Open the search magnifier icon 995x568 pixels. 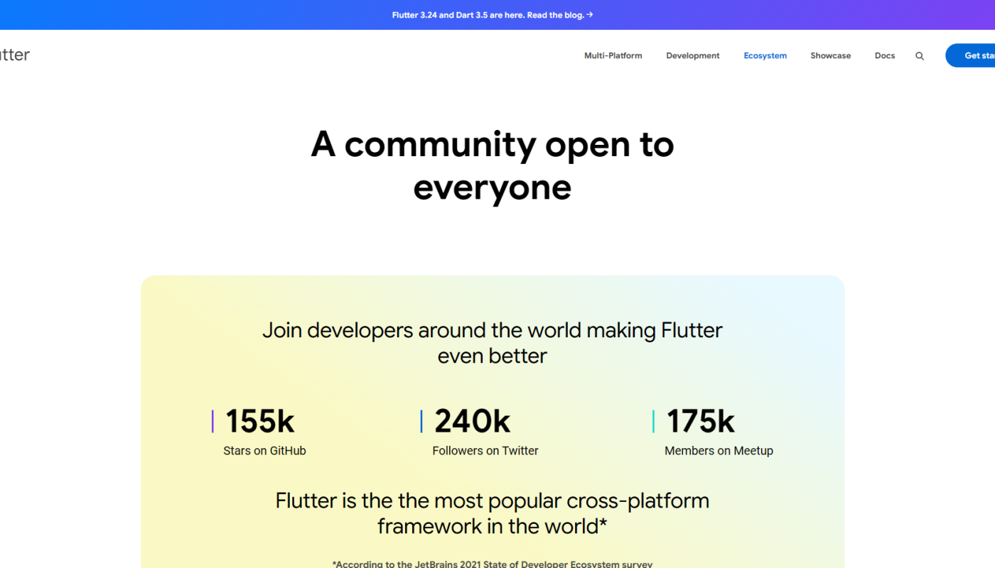pos(920,56)
